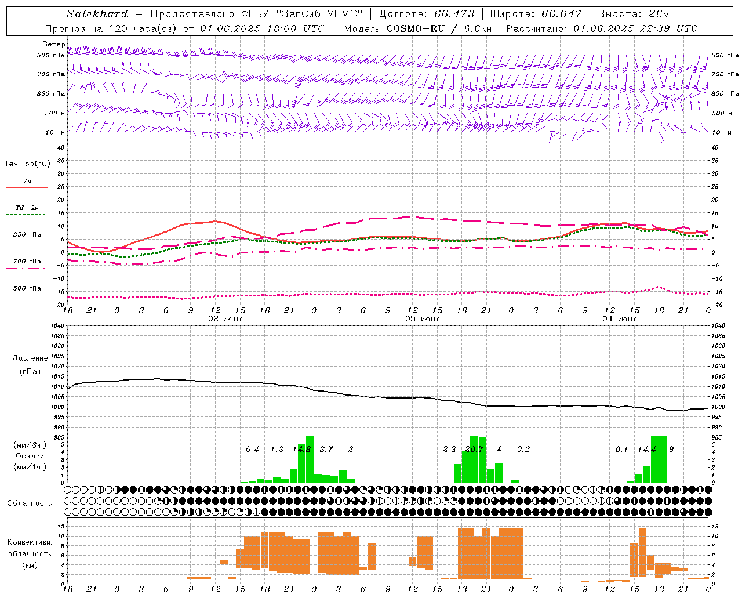Click the "2.3" precipitation total

(449, 449)
